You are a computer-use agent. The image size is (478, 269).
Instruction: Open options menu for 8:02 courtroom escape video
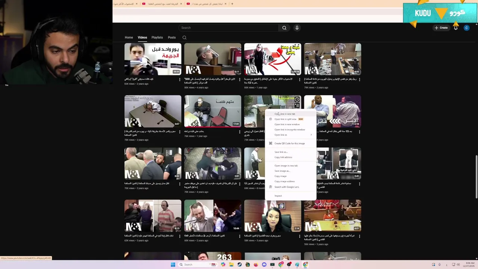(360, 79)
